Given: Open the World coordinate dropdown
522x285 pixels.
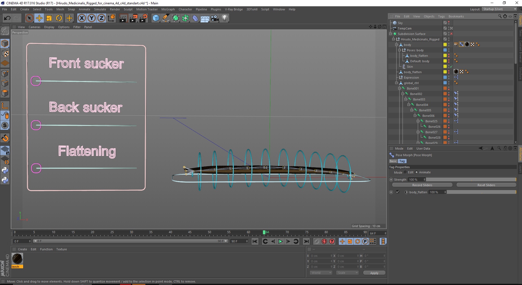Looking at the screenshot, I should pyautogui.click(x=321, y=273).
